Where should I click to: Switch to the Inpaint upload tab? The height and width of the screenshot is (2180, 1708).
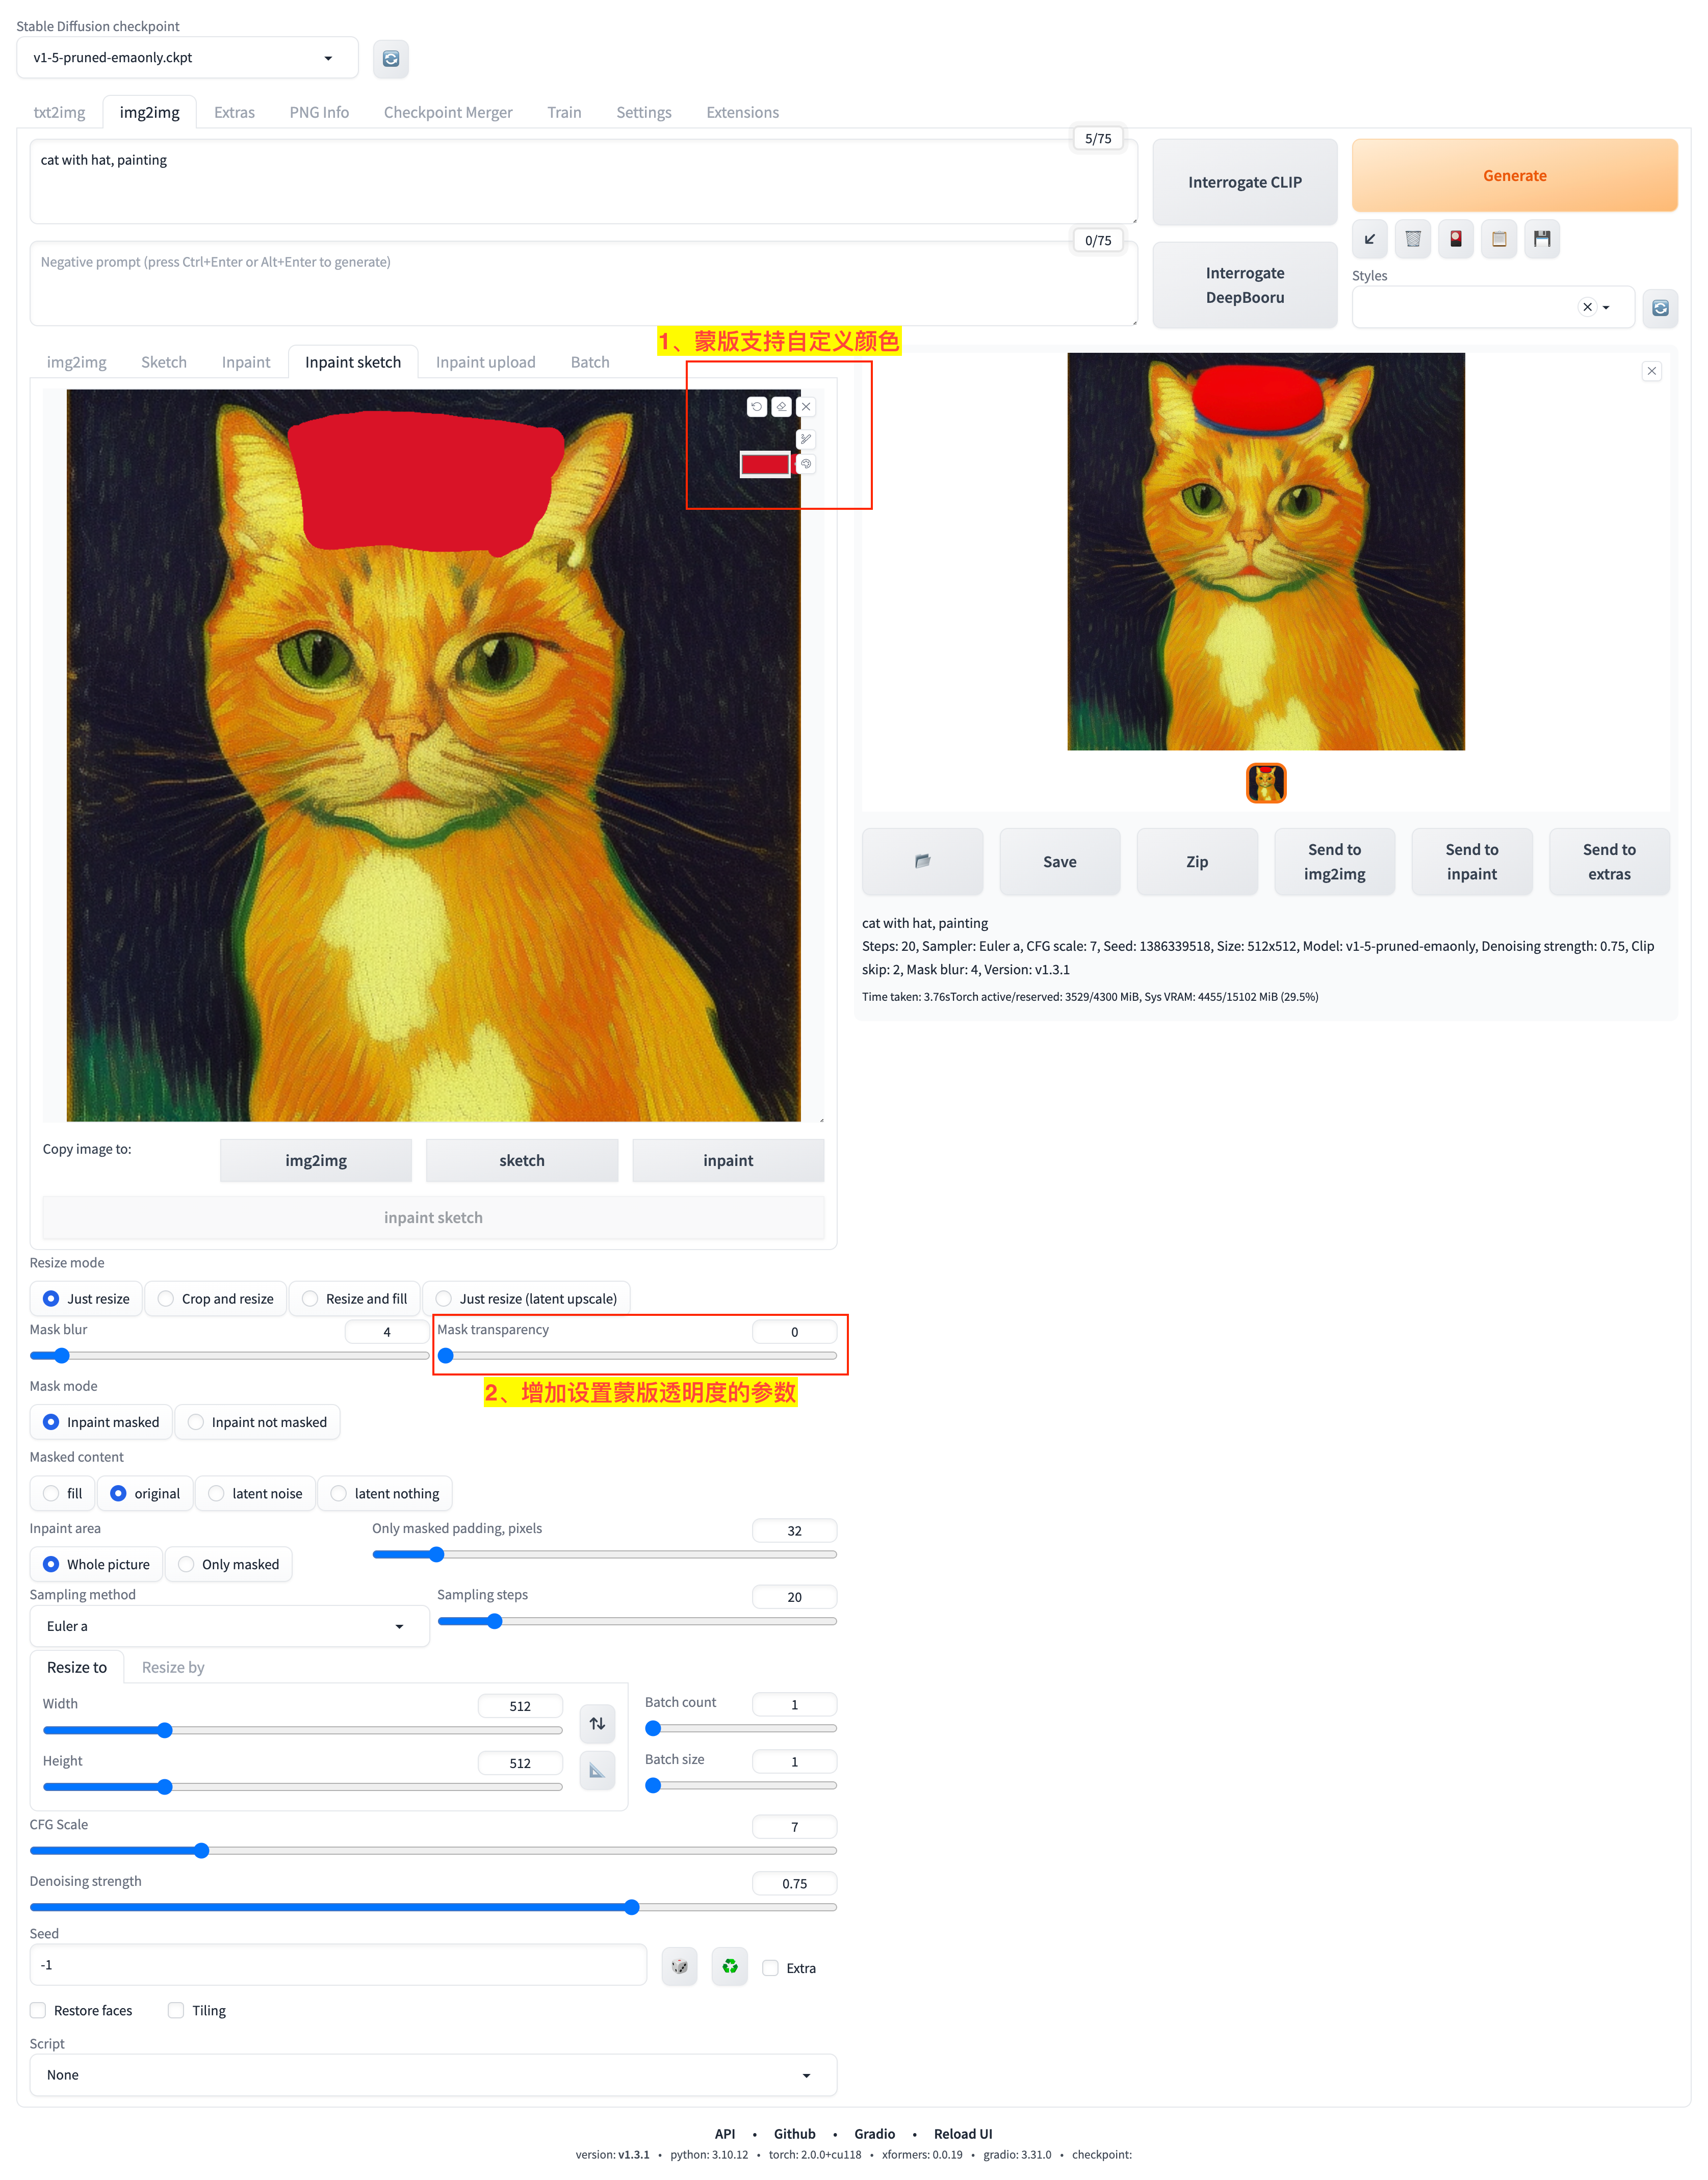point(485,362)
